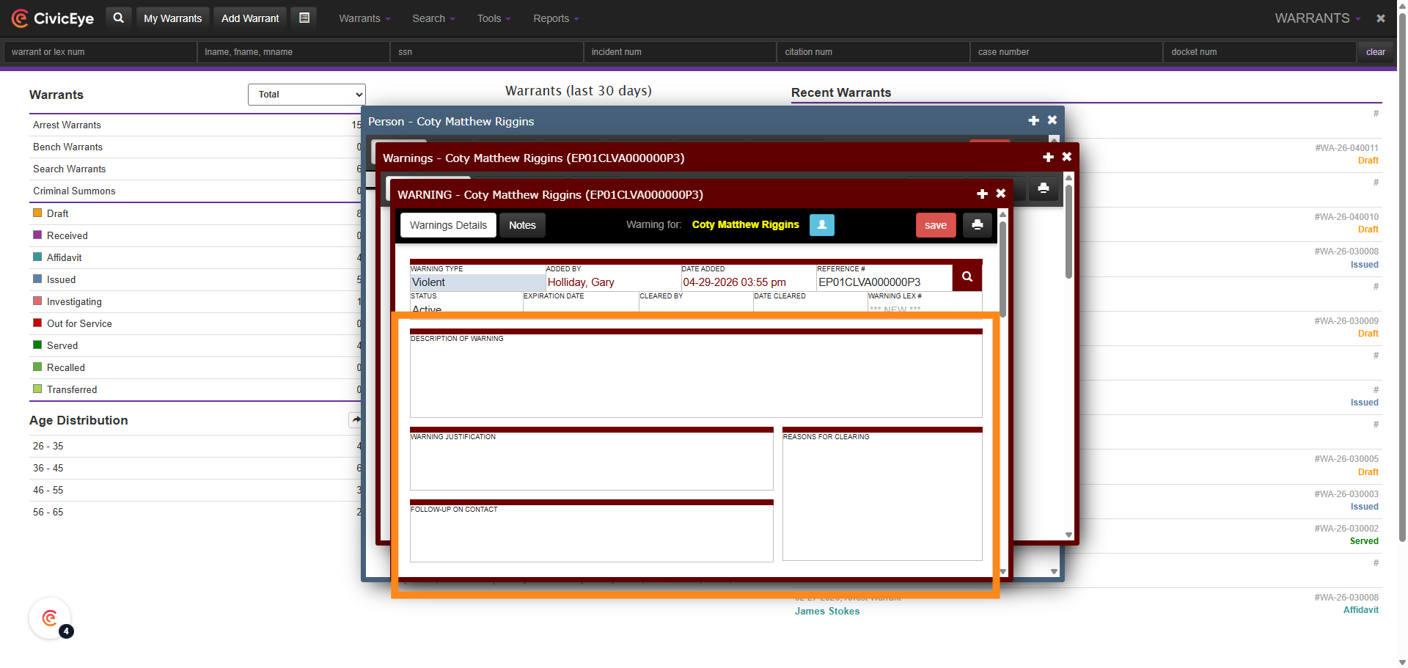Open the Tools menu
The image size is (1408, 668).
click(494, 18)
